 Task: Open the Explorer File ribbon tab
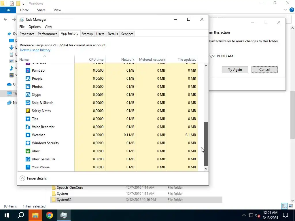(8, 10)
